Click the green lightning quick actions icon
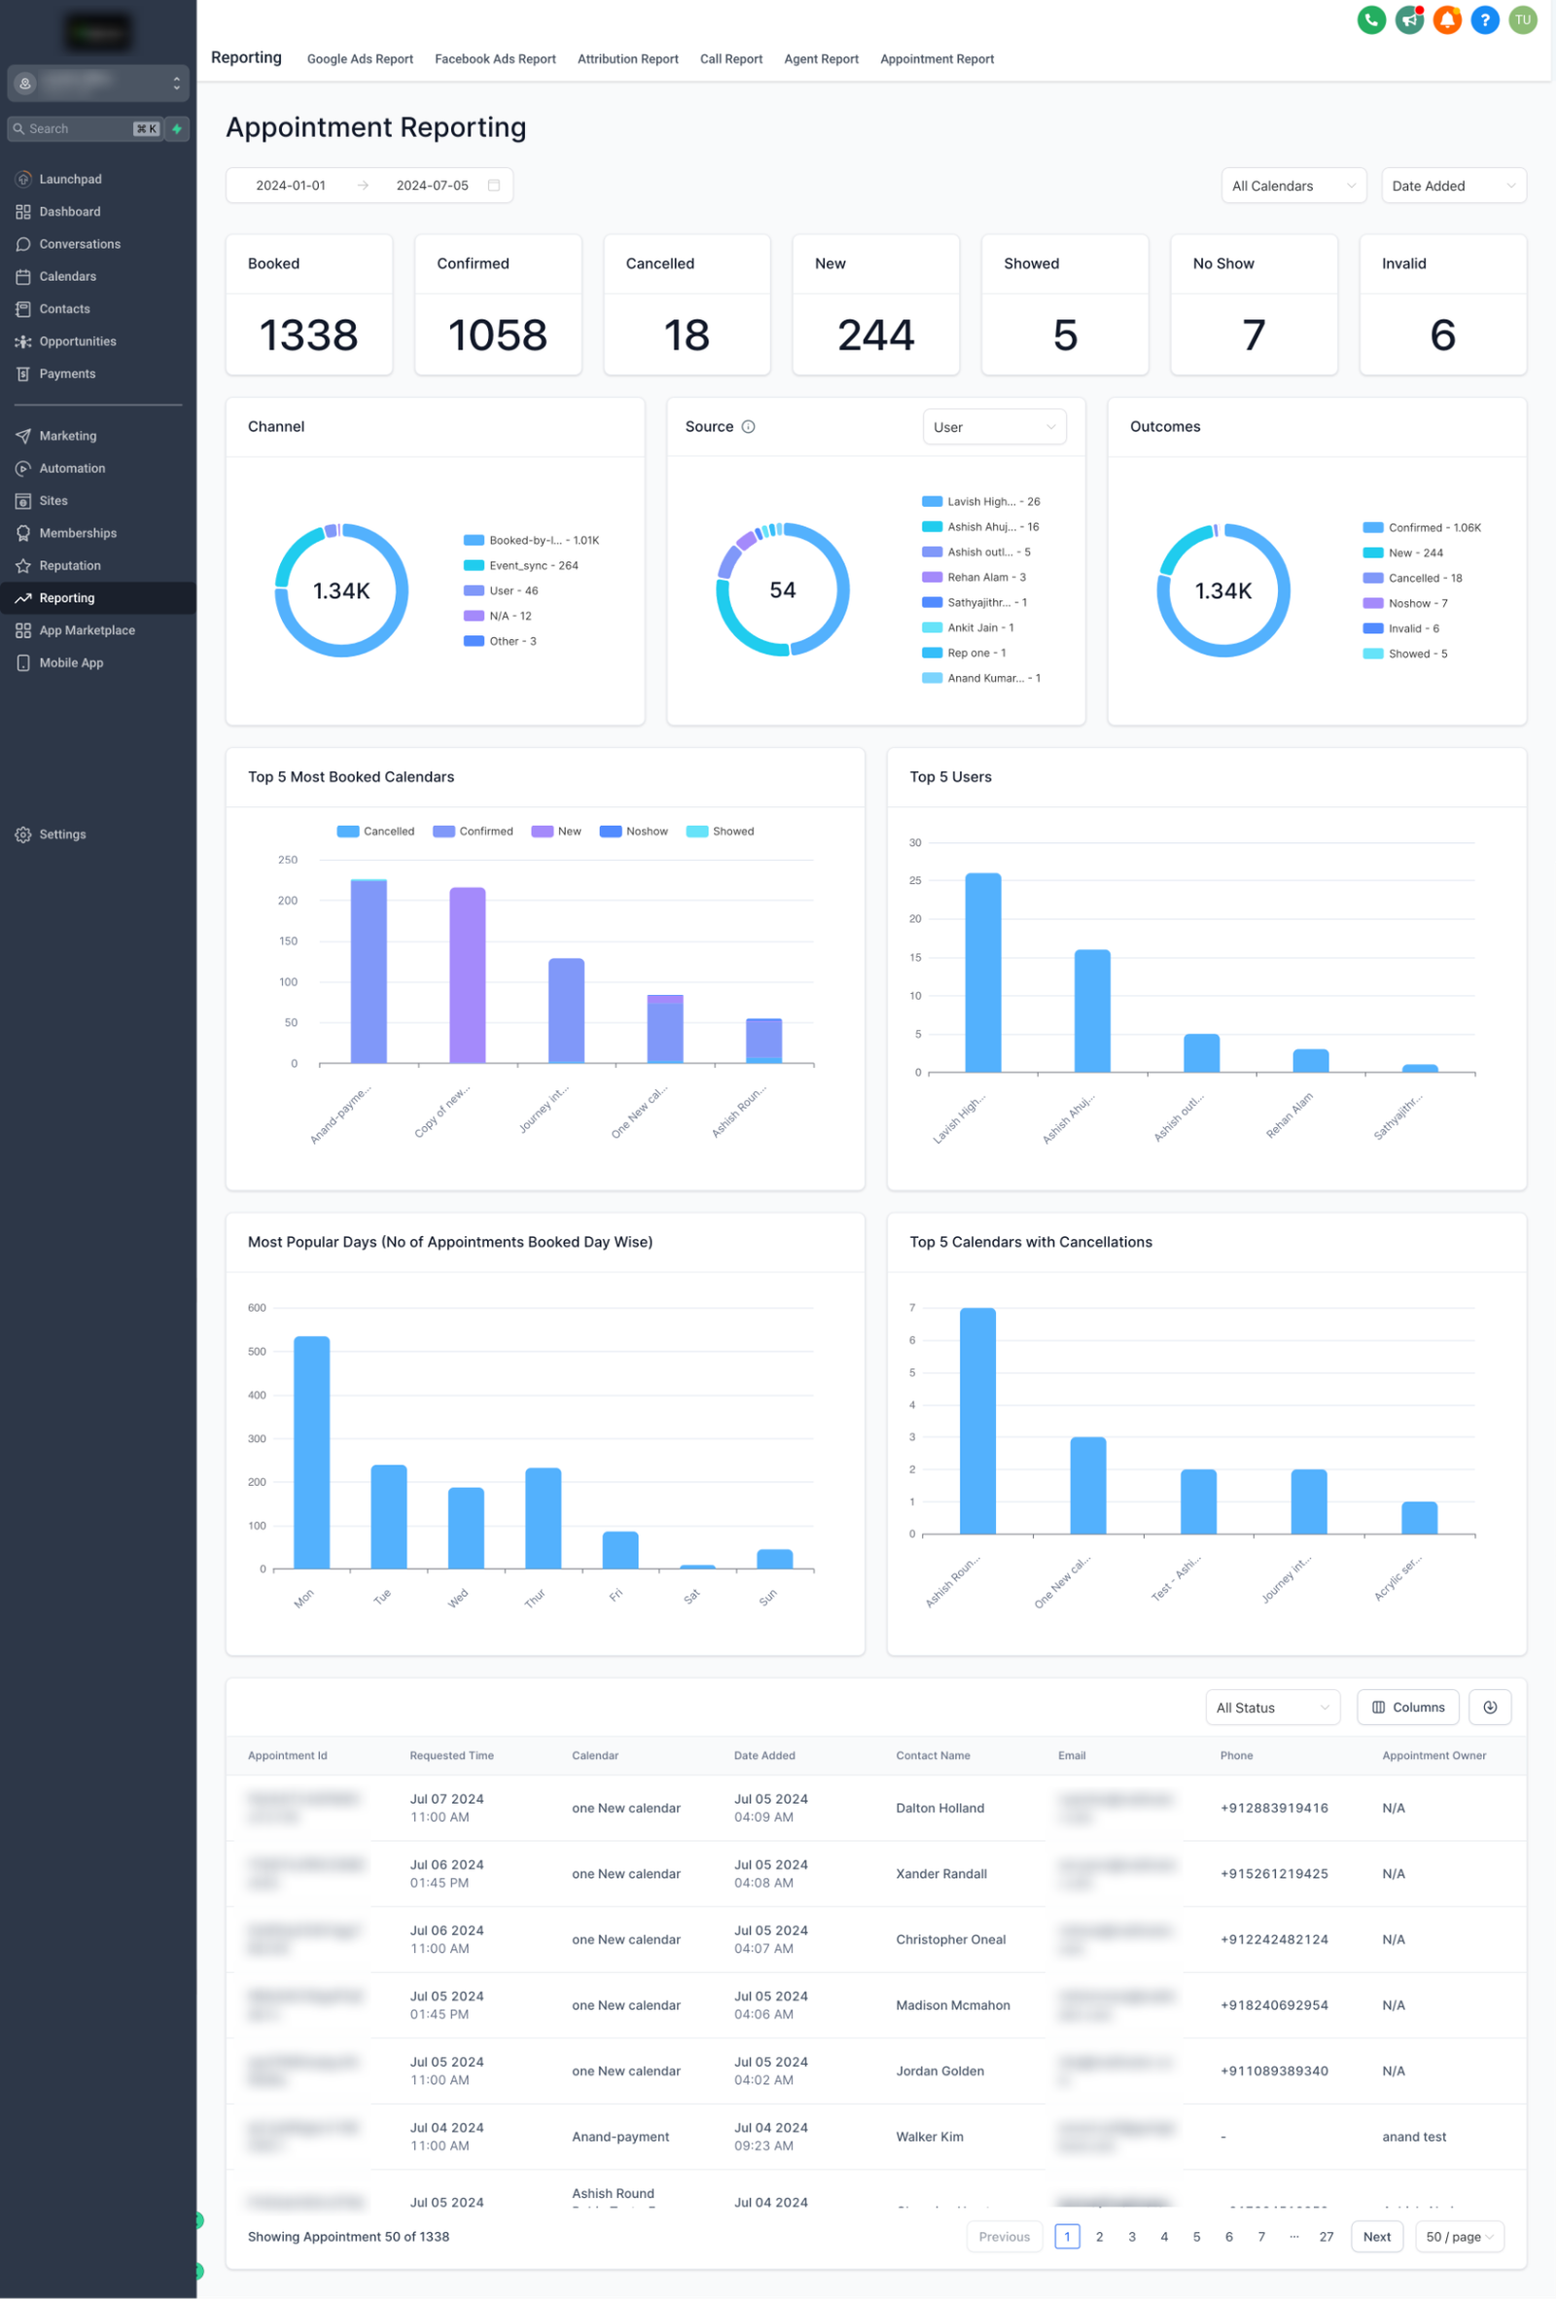 (x=177, y=128)
